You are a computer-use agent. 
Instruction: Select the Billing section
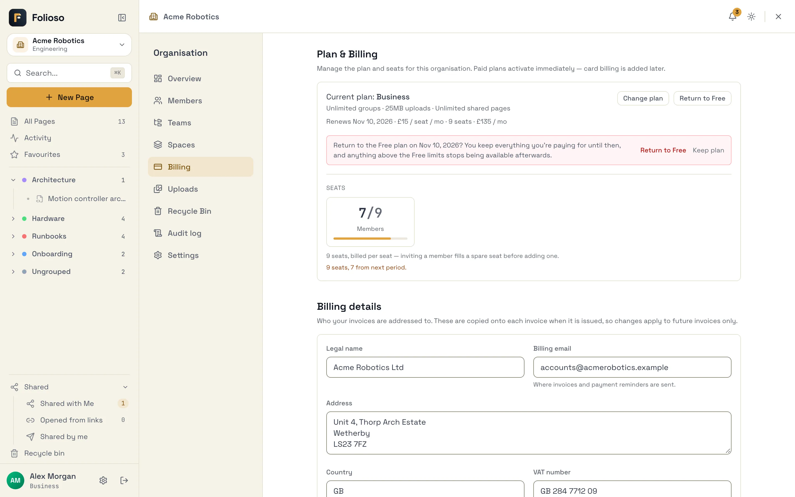pyautogui.click(x=200, y=167)
